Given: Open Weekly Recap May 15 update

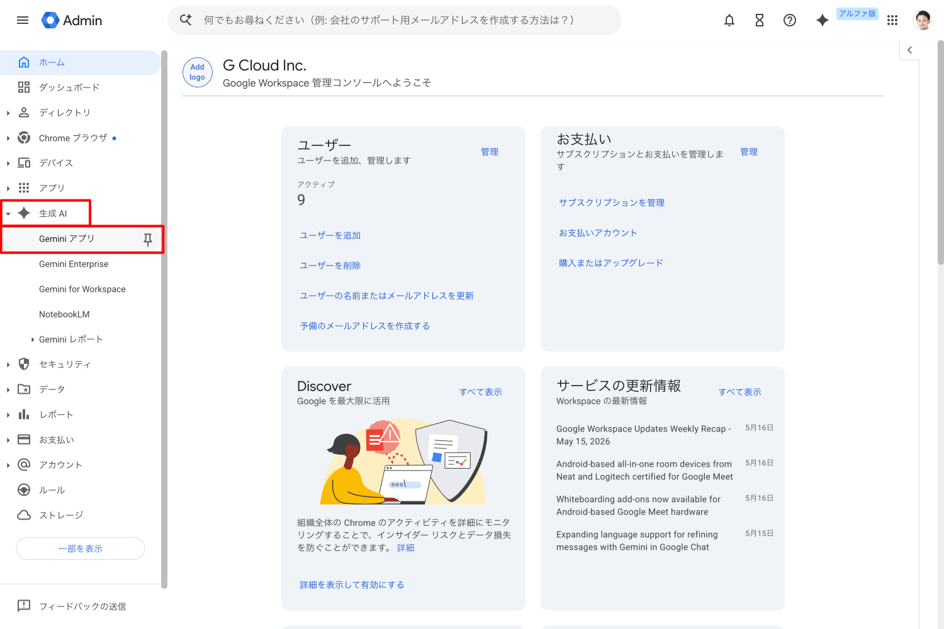Looking at the screenshot, I should click(x=644, y=435).
